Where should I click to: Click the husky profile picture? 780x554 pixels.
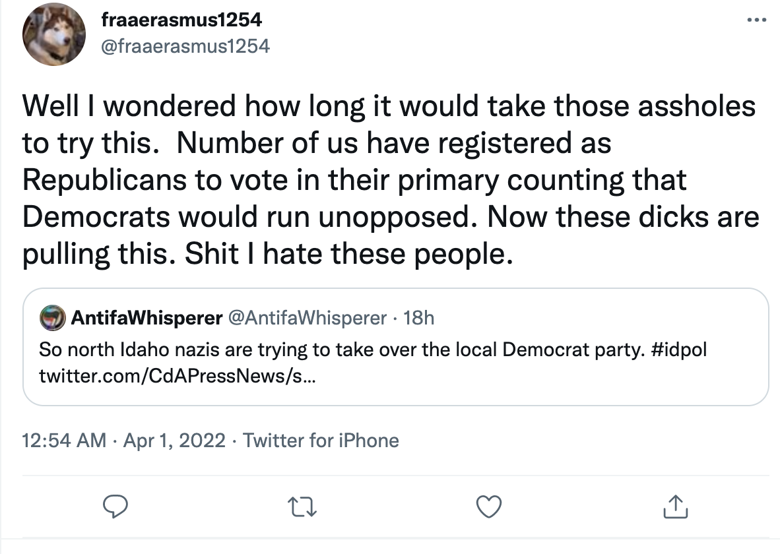click(x=54, y=38)
